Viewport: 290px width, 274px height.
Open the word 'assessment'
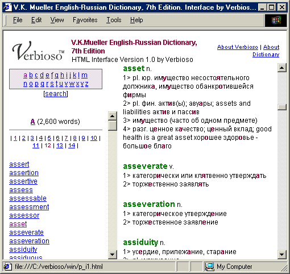click(x=29, y=207)
